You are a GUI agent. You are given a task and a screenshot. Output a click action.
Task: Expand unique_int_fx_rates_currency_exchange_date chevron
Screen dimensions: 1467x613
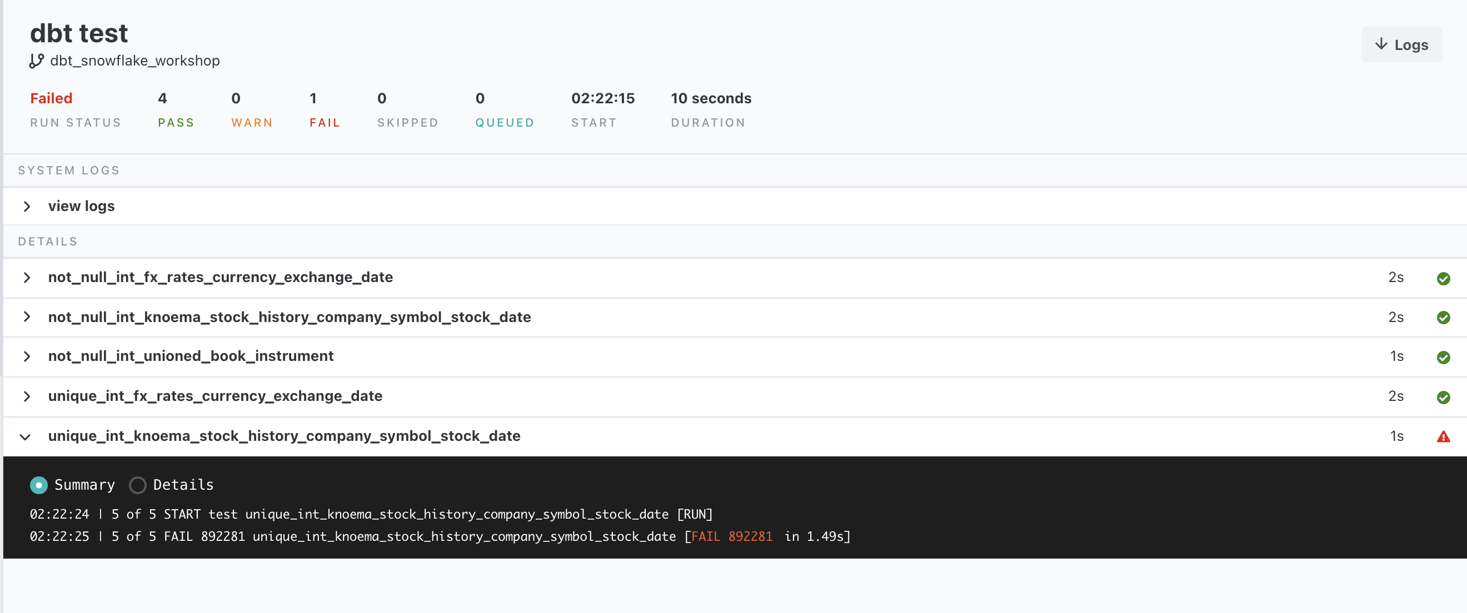click(27, 396)
